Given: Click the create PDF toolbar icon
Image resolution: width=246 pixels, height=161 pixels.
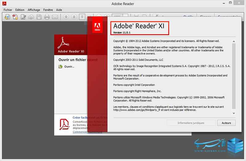Looking at the screenshot, I should (15, 17).
